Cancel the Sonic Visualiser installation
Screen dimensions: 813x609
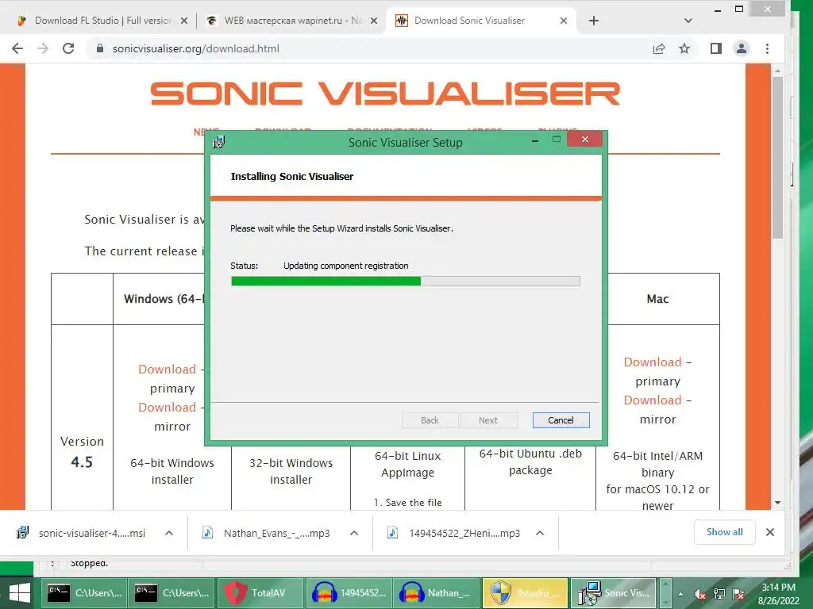tap(561, 420)
